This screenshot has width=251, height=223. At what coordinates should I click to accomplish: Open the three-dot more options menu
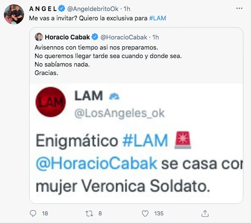click(239, 8)
